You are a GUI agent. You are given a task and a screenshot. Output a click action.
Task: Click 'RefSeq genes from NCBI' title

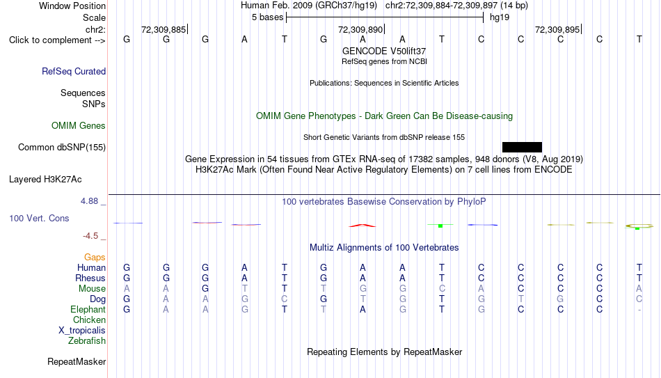coord(384,61)
